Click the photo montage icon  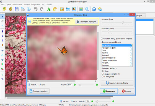click(x=74, y=9)
